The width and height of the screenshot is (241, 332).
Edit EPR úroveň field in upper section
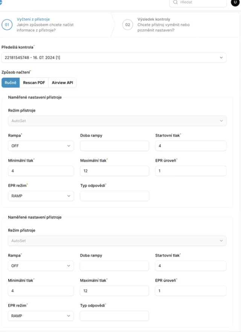(191, 171)
